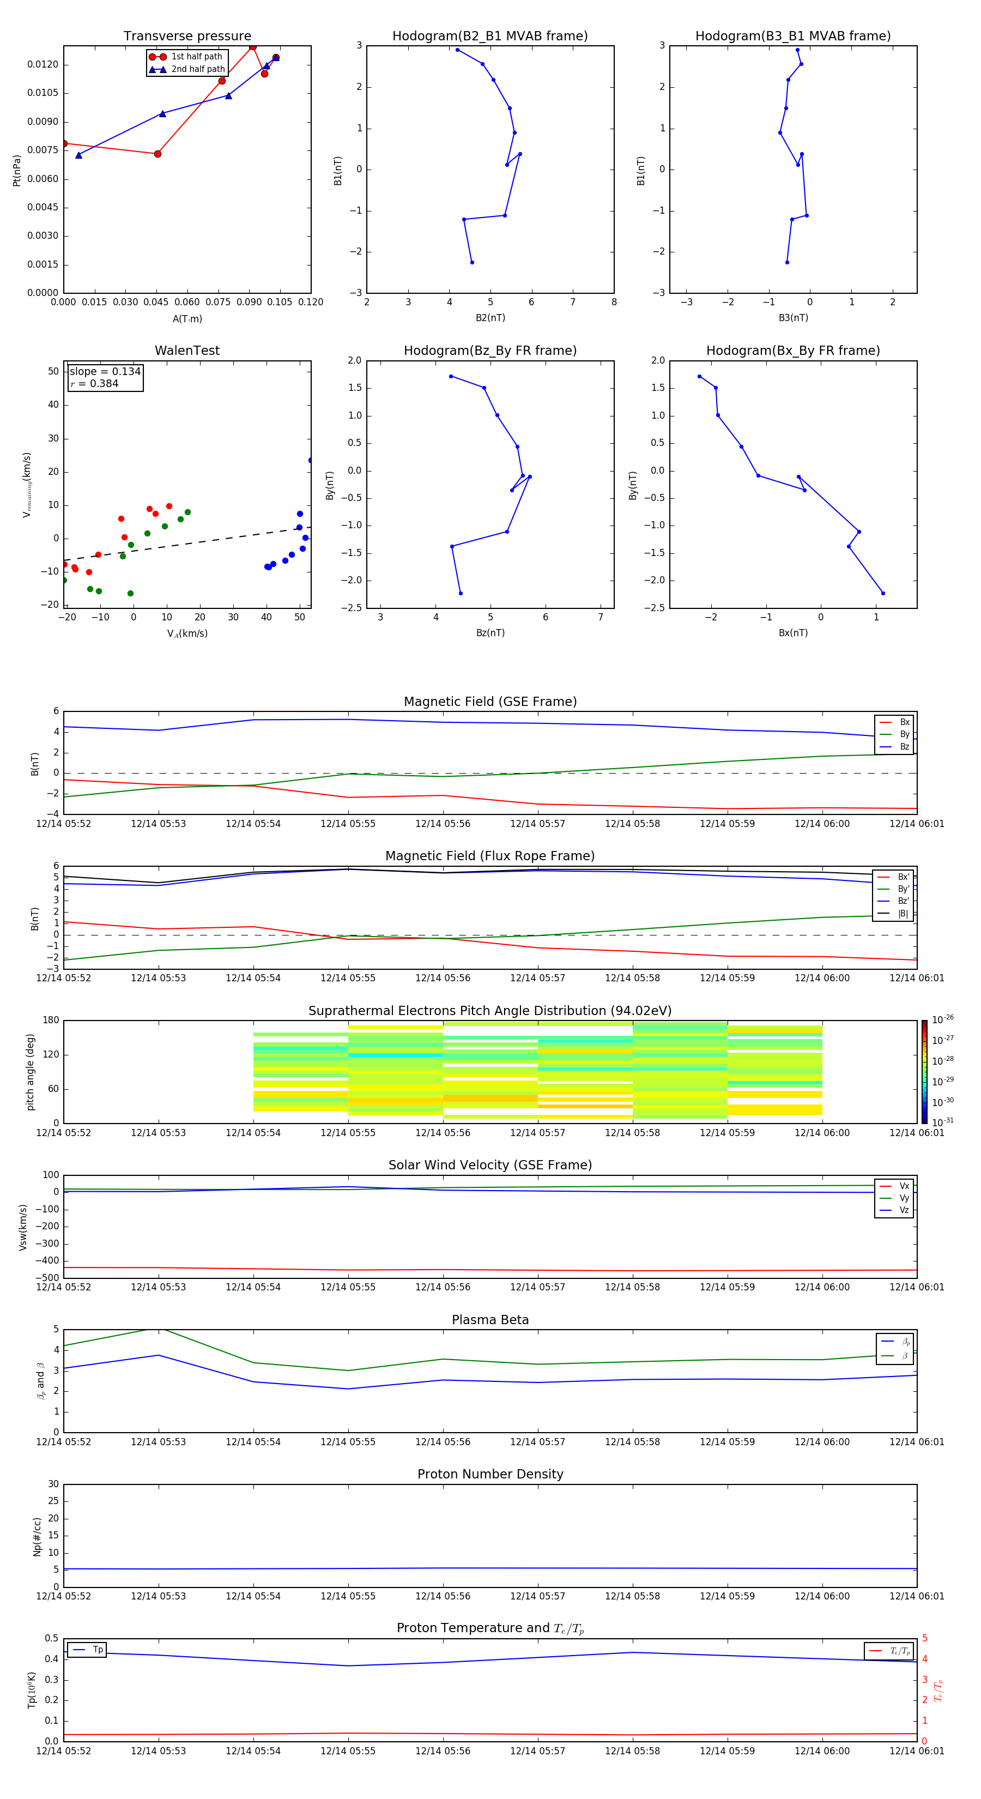Click the "Plasma Beta" plot title
Viewport: 981px width, 1799px height.
490,1320
